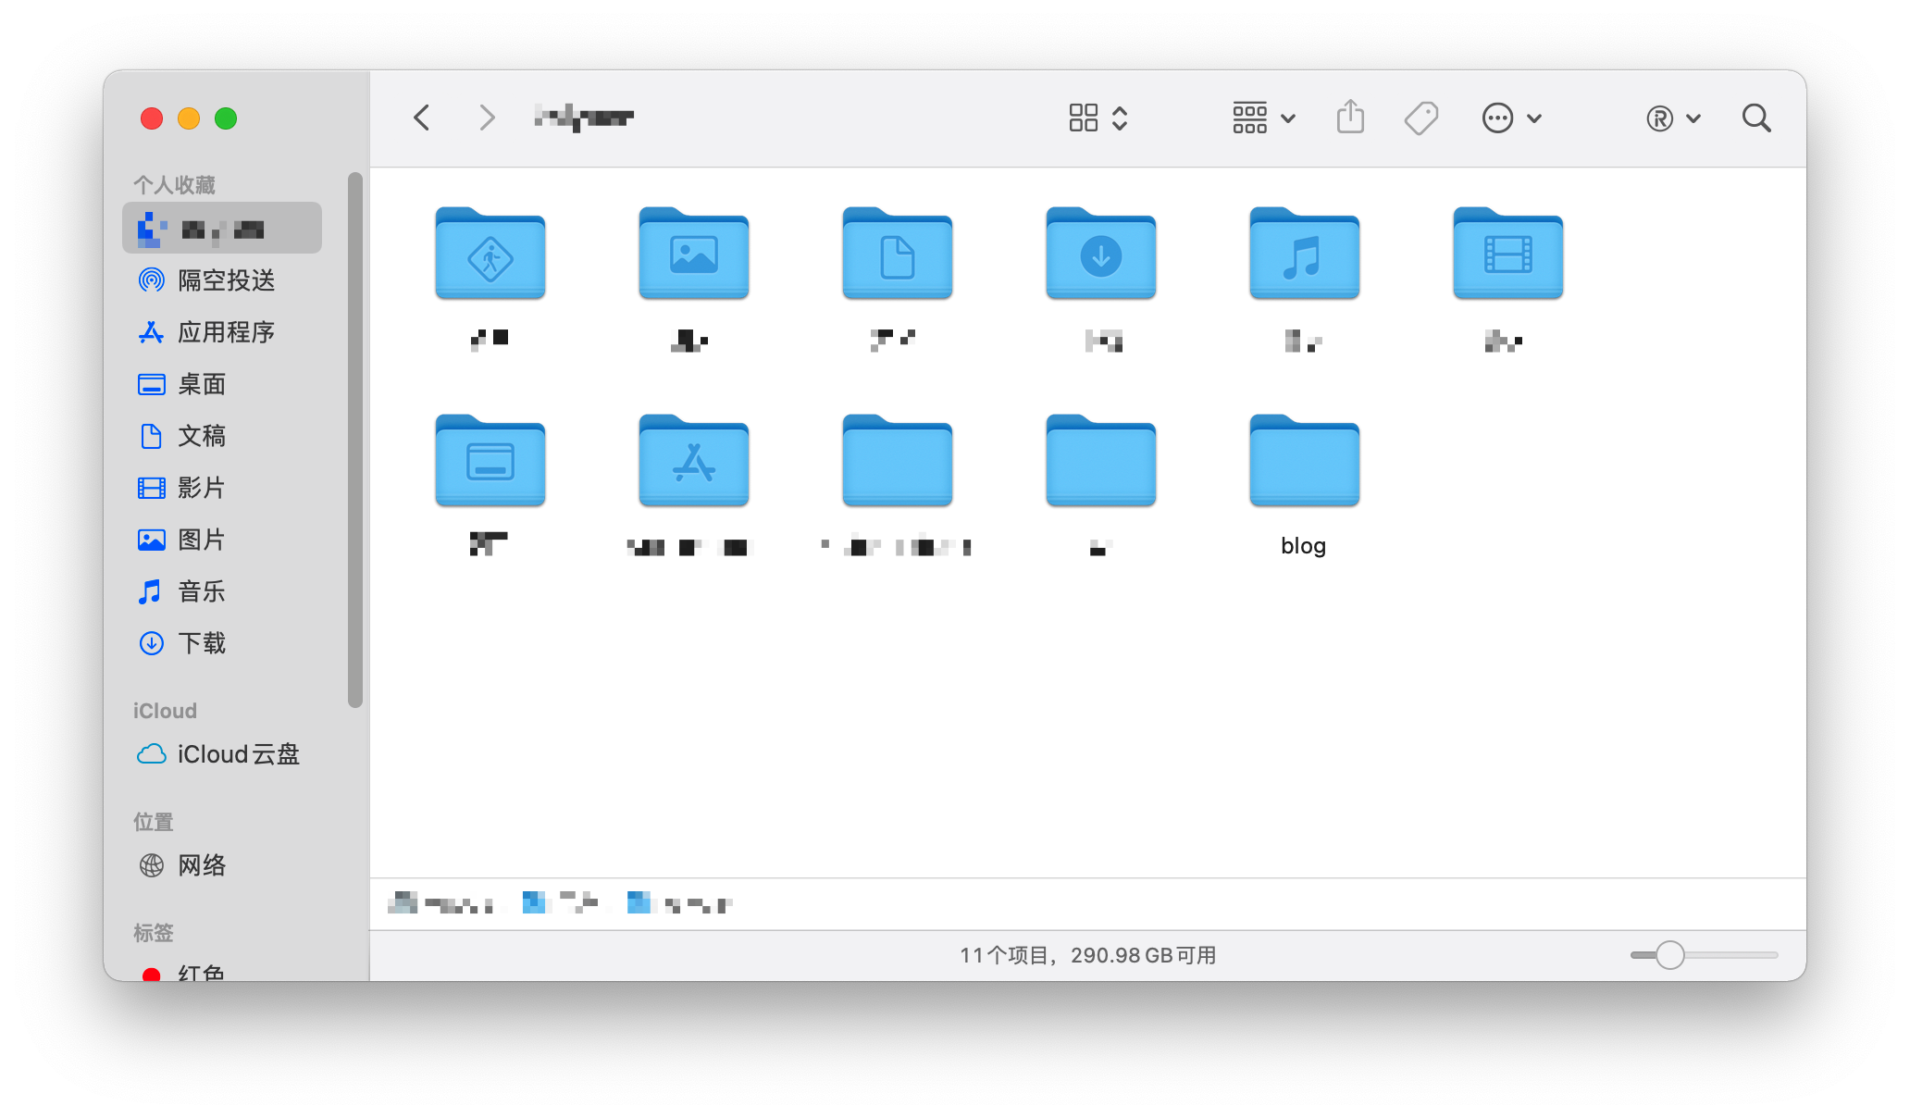Open iCloud云盘 in sidebar
This screenshot has height=1118, width=1910.
(237, 754)
